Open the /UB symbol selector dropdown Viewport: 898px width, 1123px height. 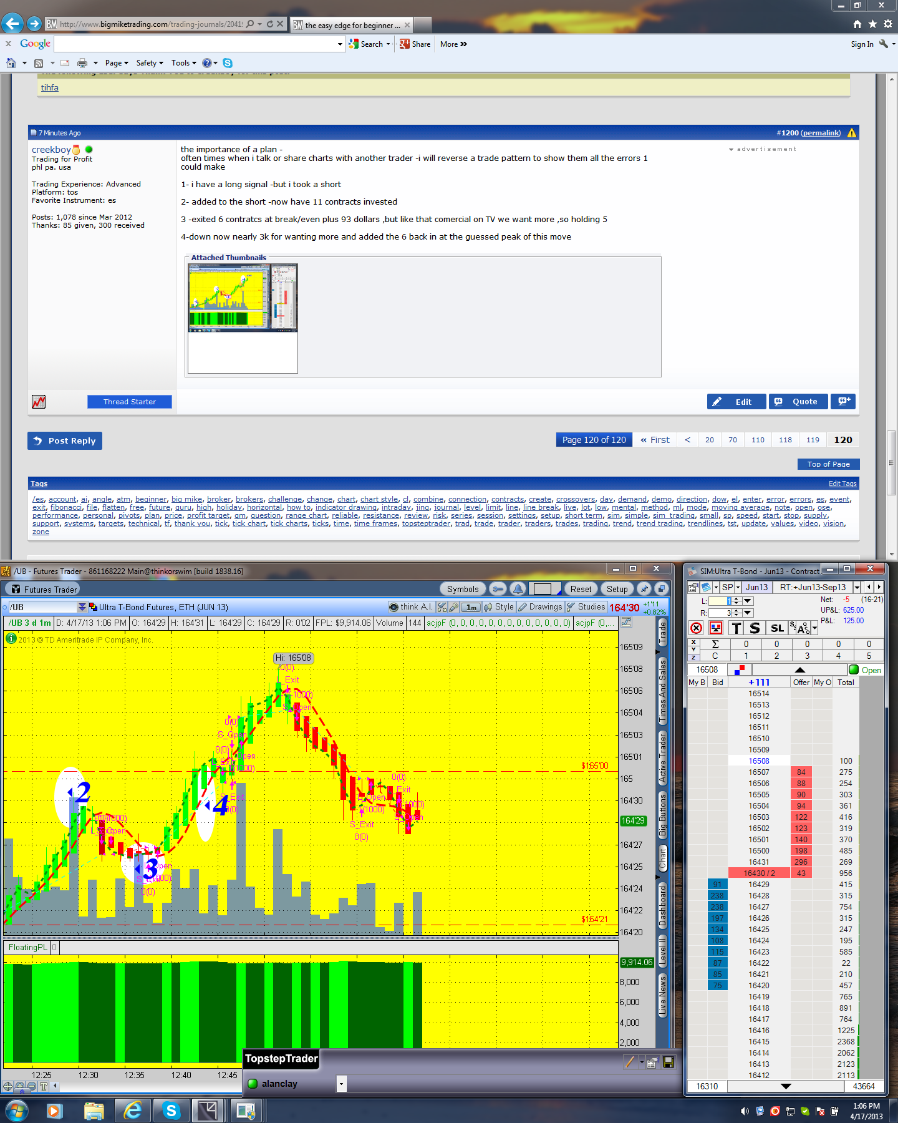coord(82,607)
